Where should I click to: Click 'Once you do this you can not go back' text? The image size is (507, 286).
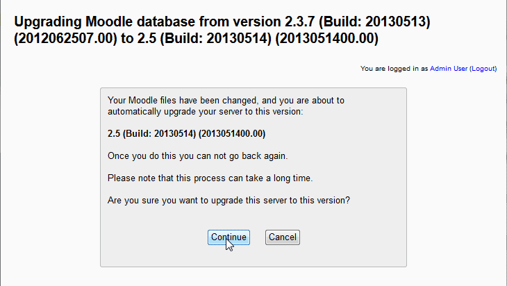pos(197,155)
